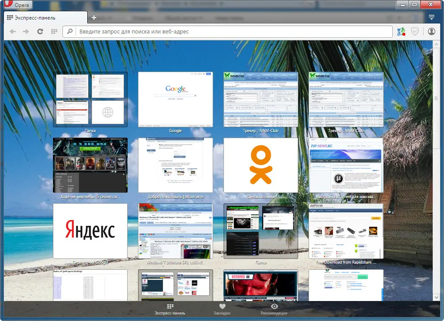Click the 'Google' caption under the tile
This screenshot has width=444, height=321.
176,131
